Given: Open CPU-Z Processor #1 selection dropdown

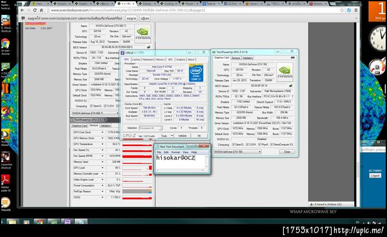Looking at the screenshot, I should click(x=150, y=128).
